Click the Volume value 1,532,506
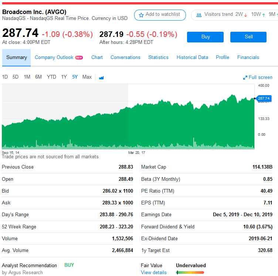The height and width of the screenshot is (276, 278). [122, 238]
